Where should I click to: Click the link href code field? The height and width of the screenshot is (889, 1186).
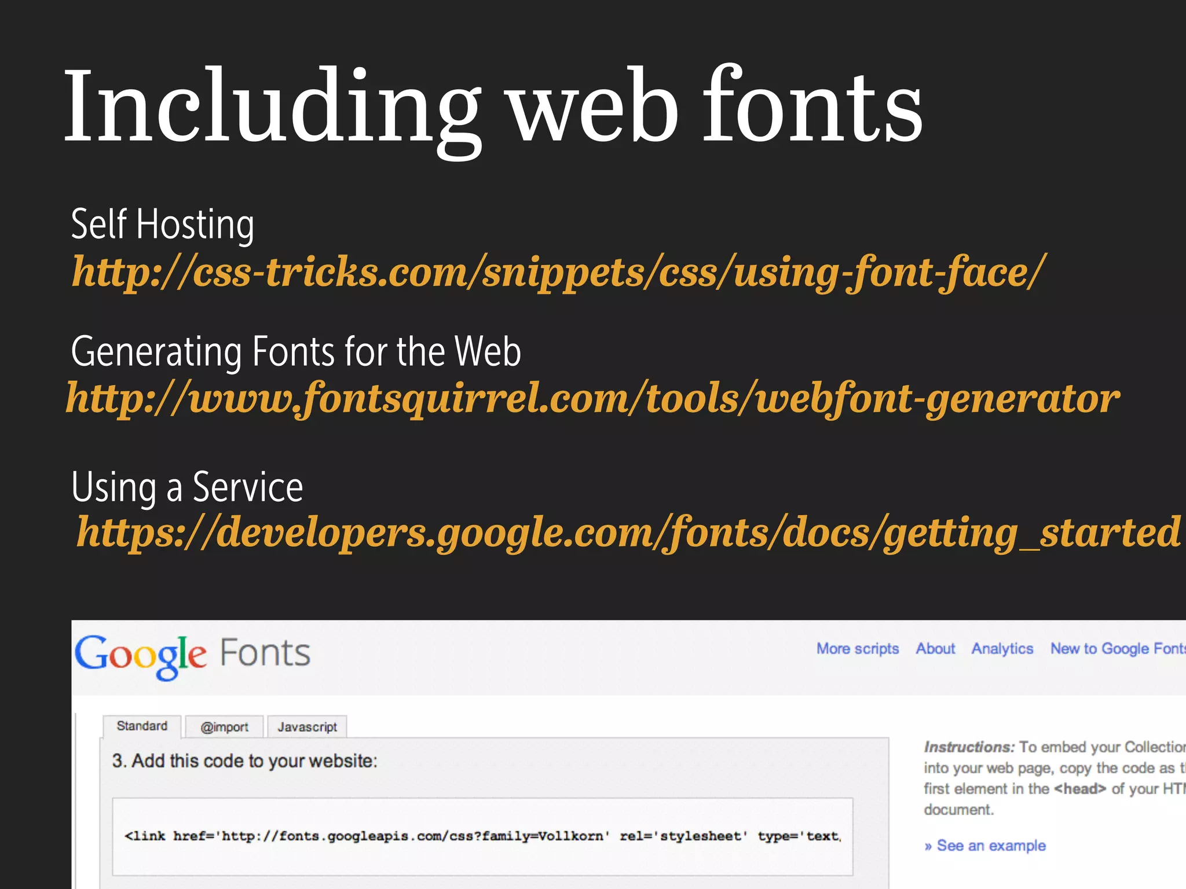[482, 836]
